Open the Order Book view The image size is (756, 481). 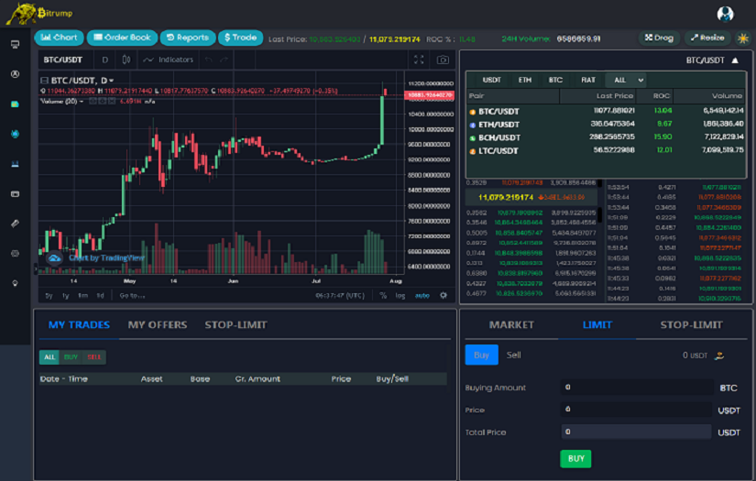coord(122,38)
